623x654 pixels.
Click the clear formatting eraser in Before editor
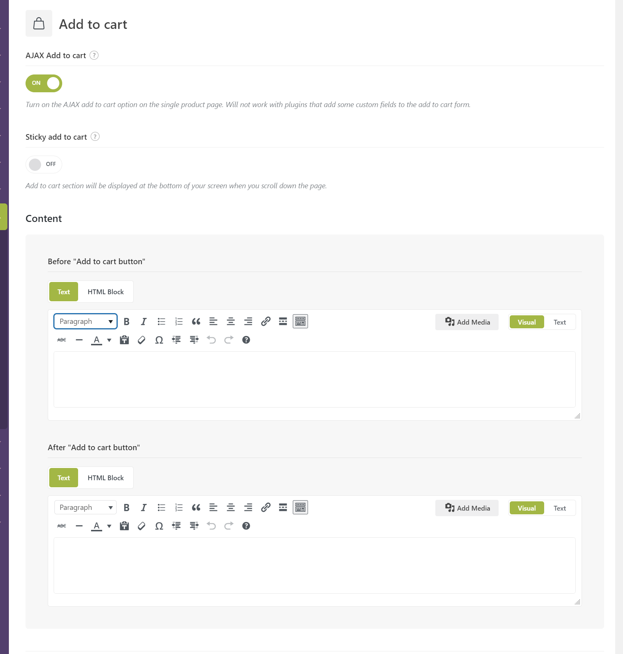coord(141,340)
